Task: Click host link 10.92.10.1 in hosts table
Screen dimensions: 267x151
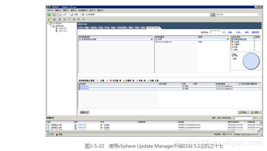Action: pyautogui.click(x=85, y=86)
